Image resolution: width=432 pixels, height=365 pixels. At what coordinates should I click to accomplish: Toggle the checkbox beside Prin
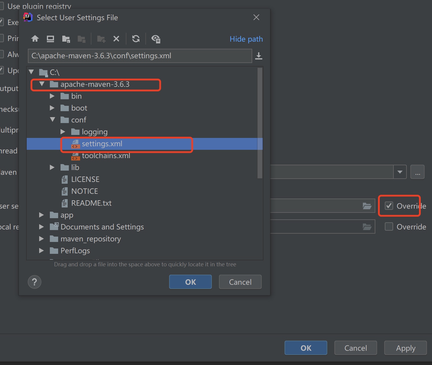pos(1,38)
